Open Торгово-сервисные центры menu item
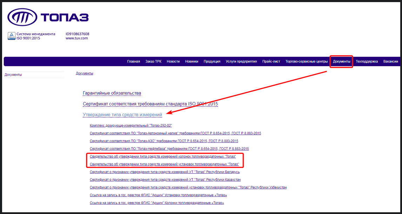Viewport: 402px width, 214px height. pos(306,61)
